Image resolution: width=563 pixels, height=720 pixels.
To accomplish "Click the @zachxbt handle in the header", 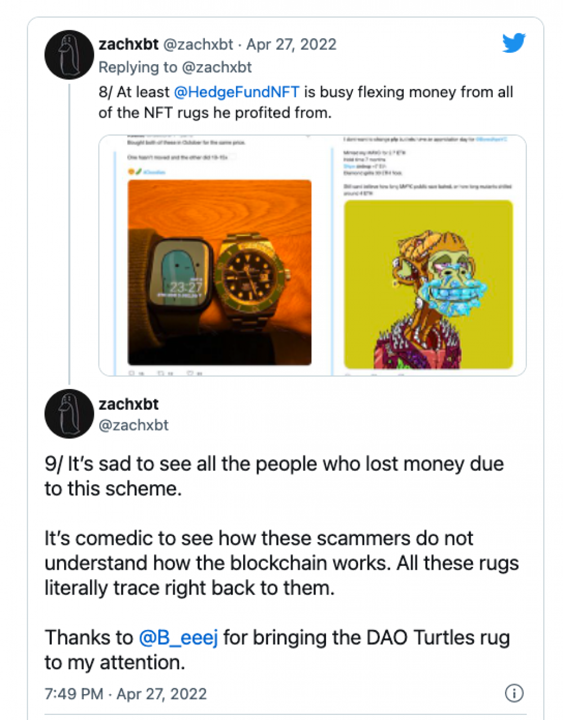I will pyautogui.click(x=198, y=44).
